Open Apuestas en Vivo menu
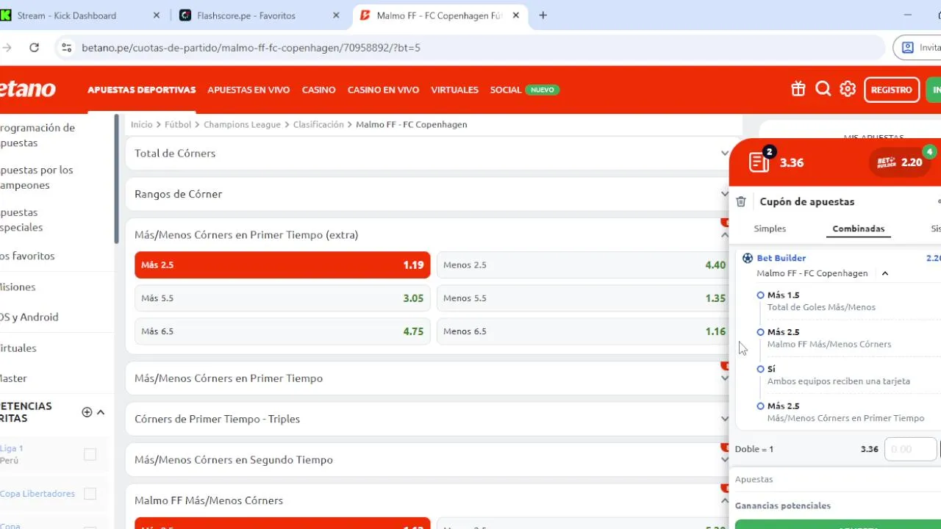 point(248,90)
